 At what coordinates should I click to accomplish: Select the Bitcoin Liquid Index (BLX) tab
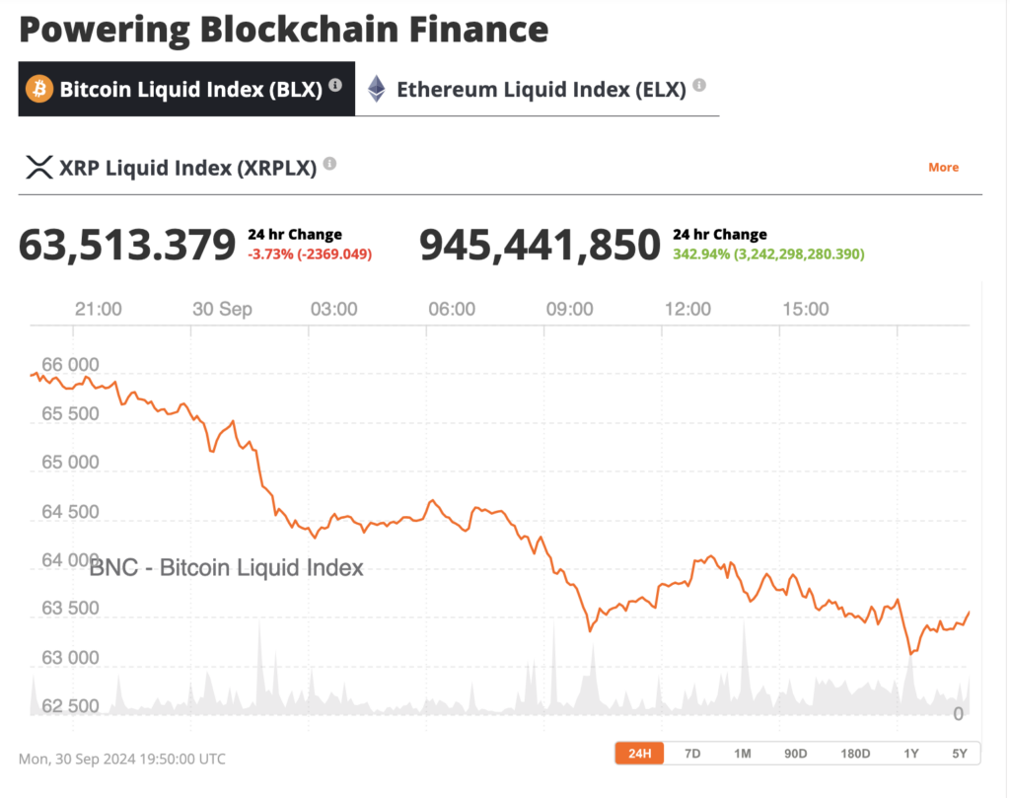coord(186,89)
